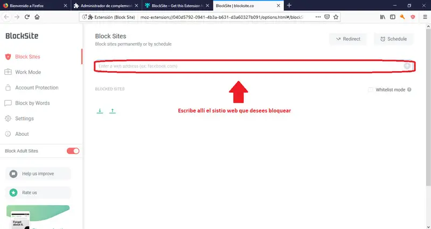The width and height of the screenshot is (431, 229).
Task: Go to Firefox home page icon
Action: tap(37, 17)
